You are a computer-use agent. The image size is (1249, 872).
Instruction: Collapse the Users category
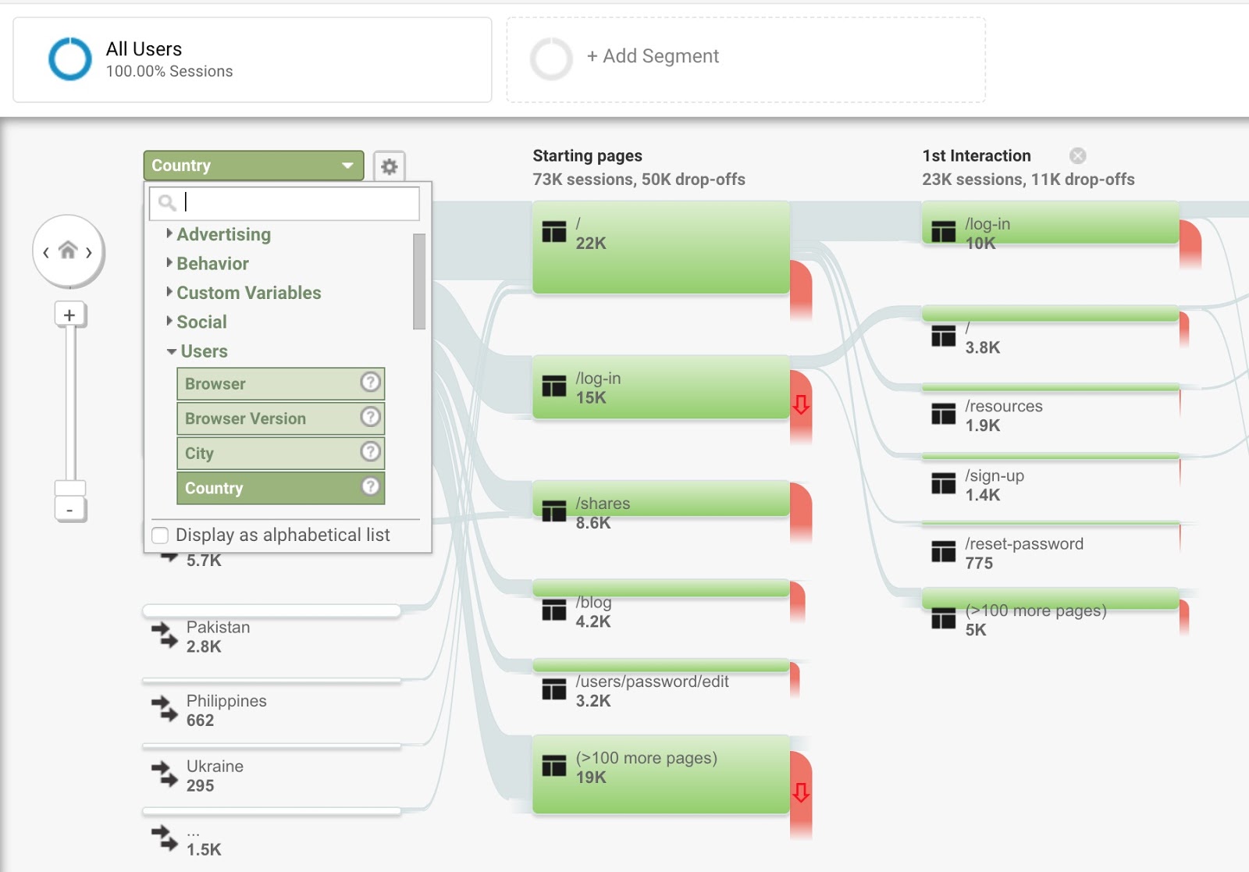click(x=203, y=351)
